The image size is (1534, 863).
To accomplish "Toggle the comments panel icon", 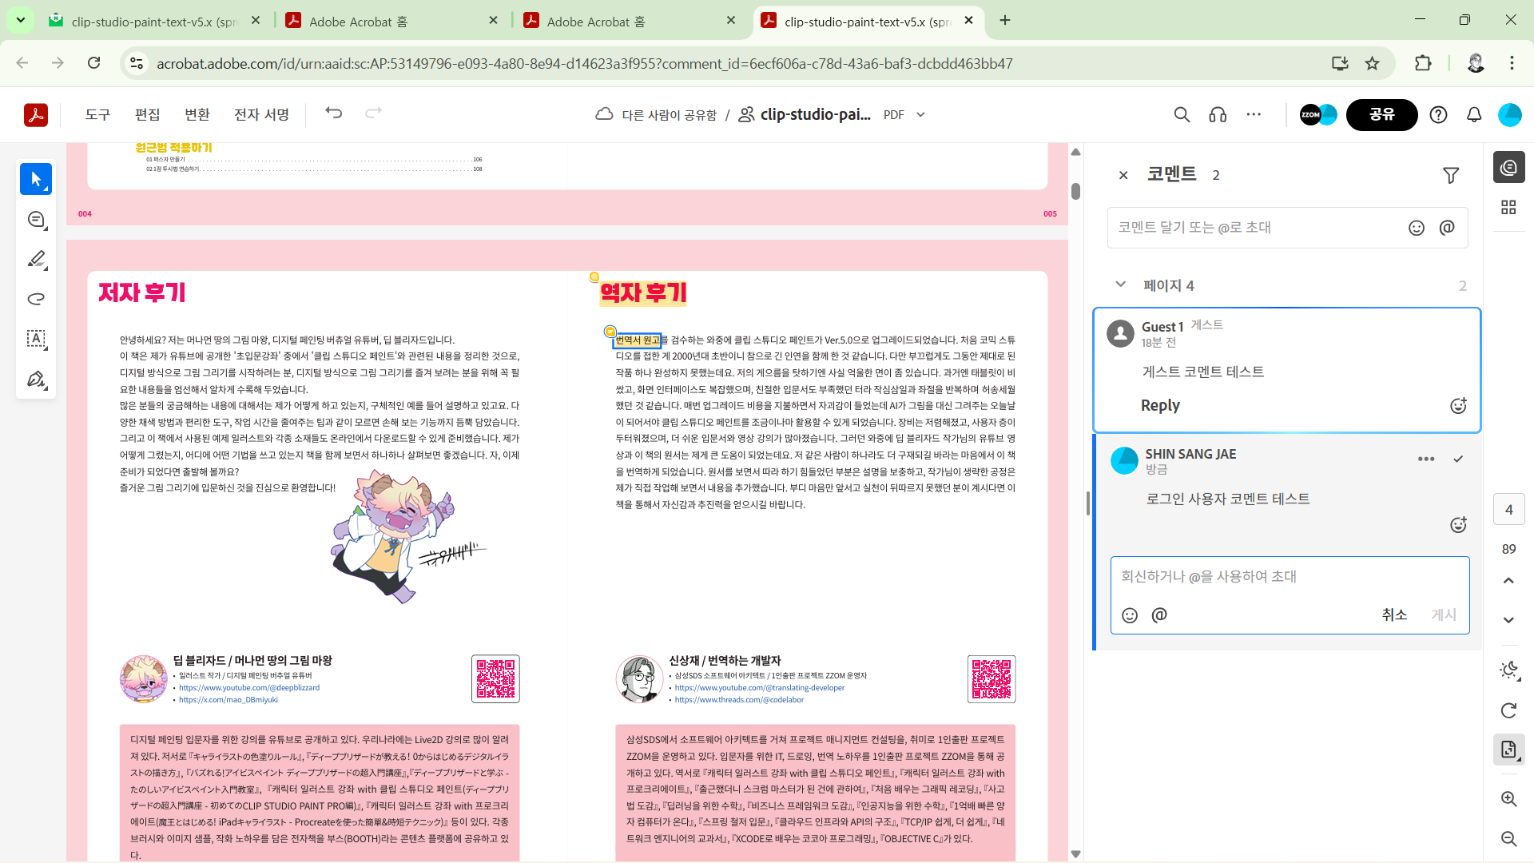I will [1508, 168].
